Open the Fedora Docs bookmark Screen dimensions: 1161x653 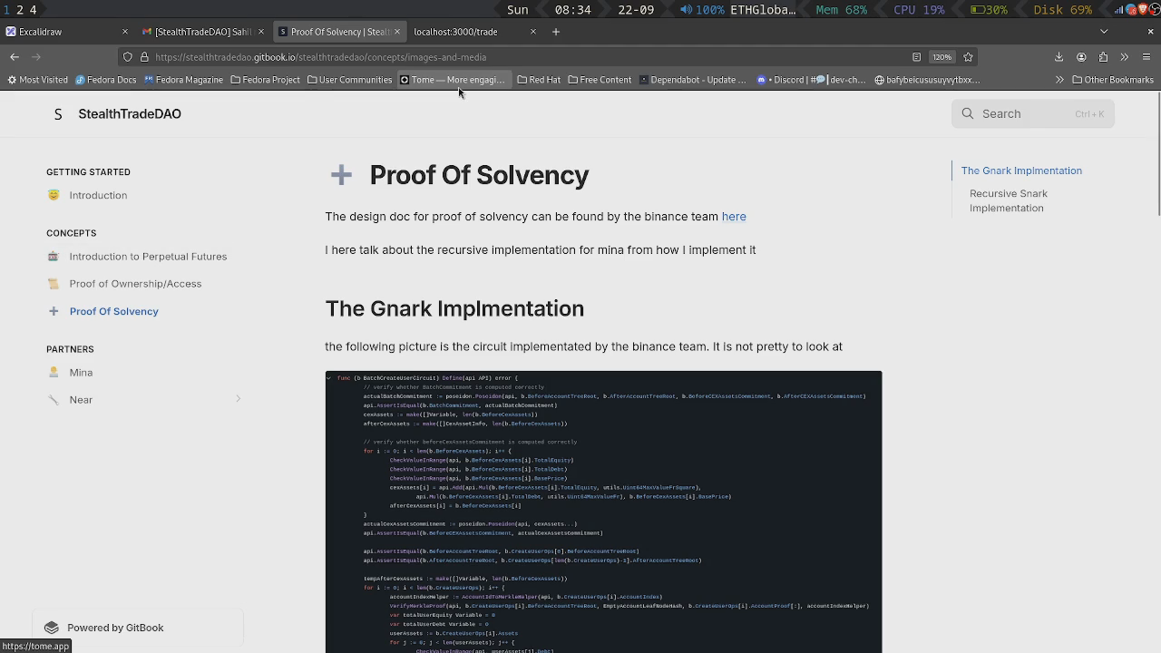[x=105, y=80]
